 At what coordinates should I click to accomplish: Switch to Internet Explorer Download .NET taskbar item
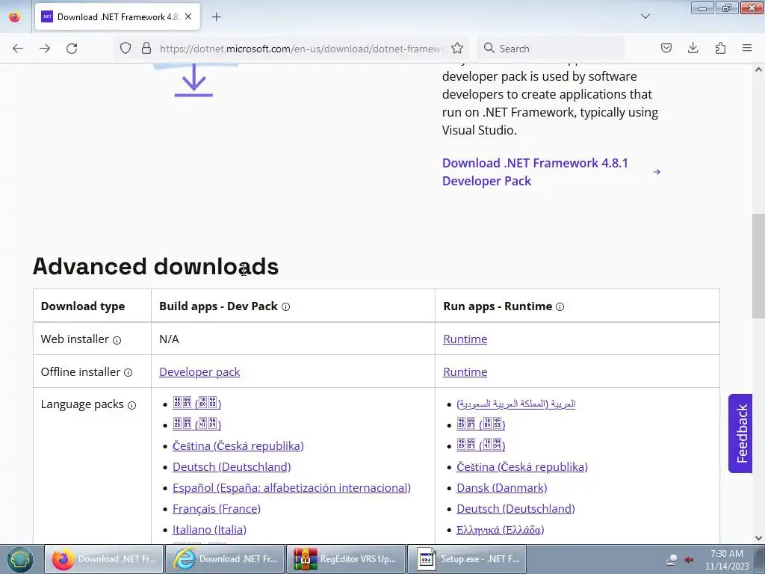tap(225, 559)
